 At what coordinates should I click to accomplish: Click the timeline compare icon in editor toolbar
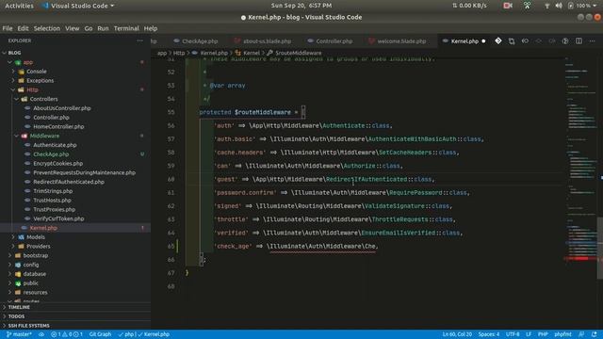[565, 40]
